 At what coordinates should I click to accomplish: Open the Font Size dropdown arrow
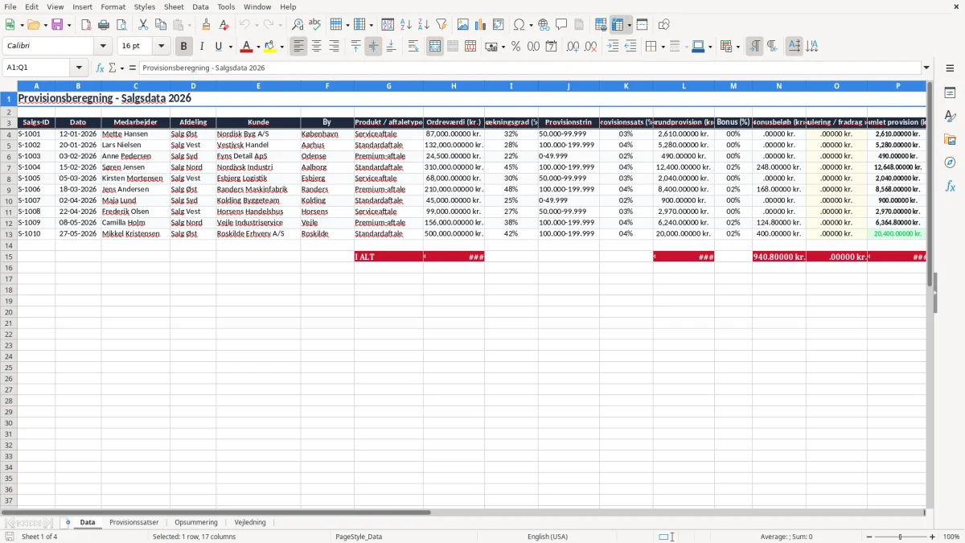pyautogui.click(x=162, y=47)
